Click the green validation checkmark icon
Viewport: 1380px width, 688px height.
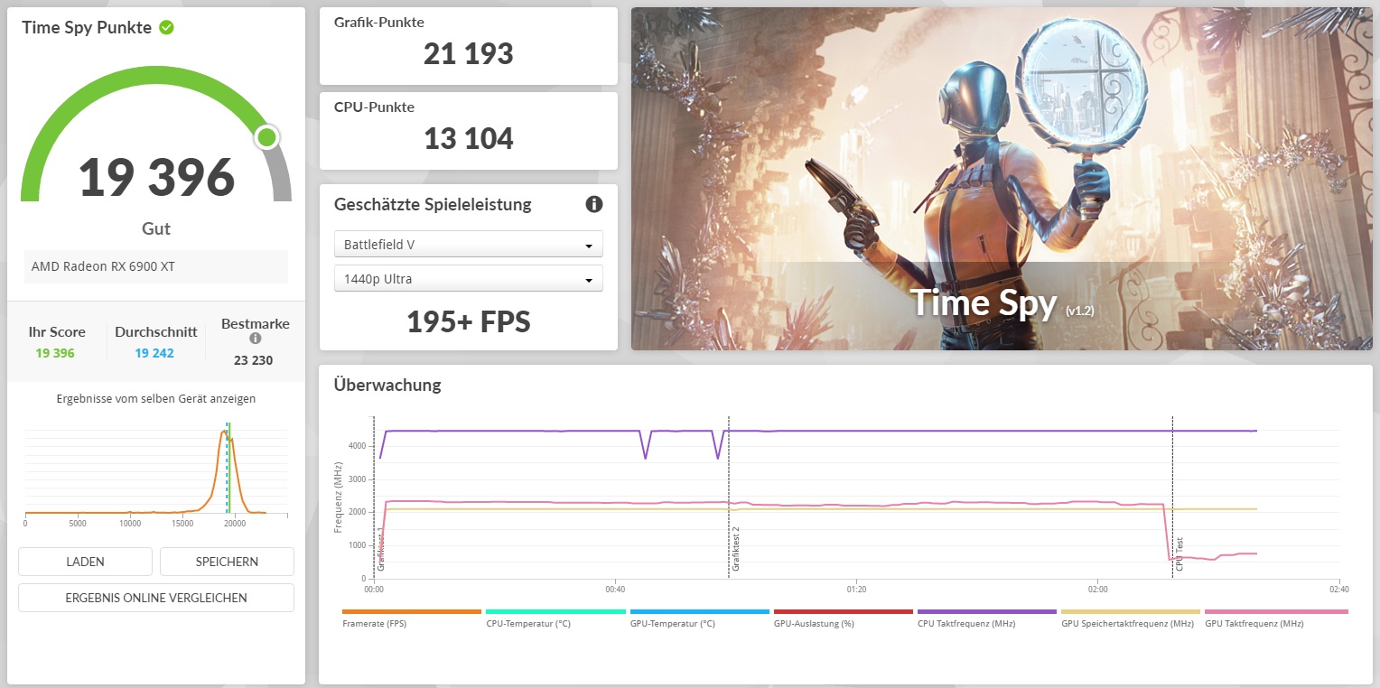point(166,27)
